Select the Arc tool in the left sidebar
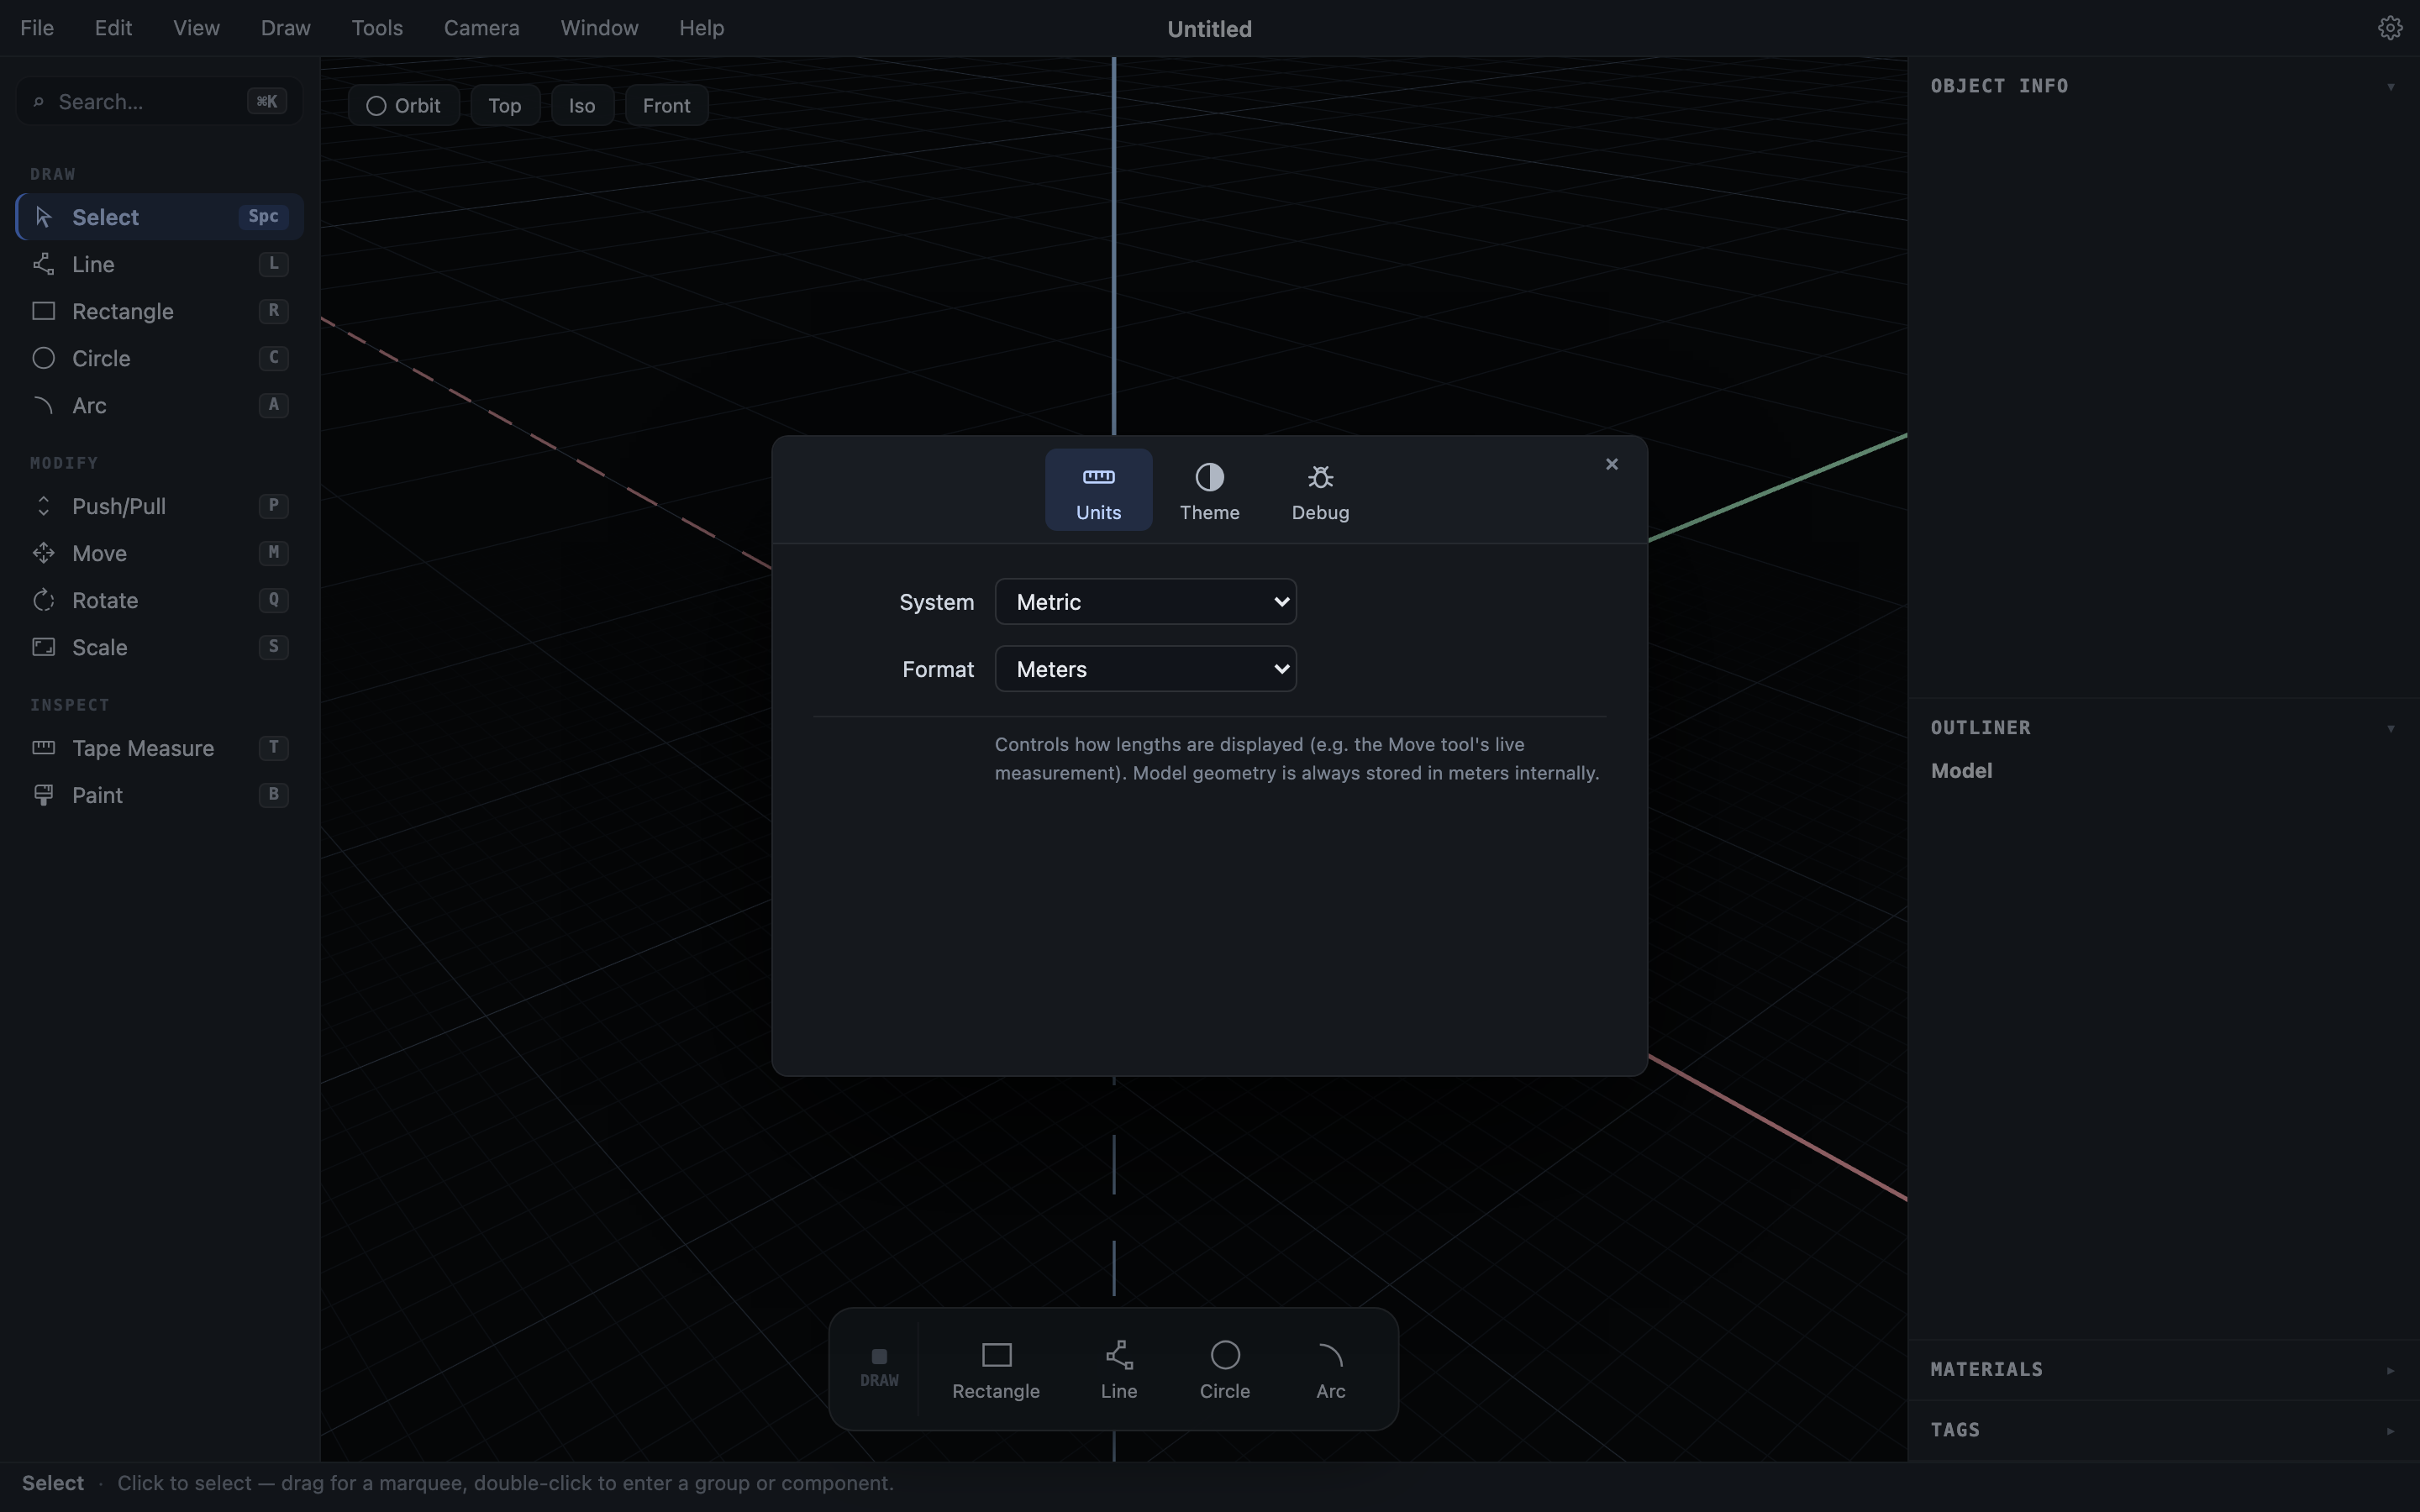 pyautogui.click(x=160, y=405)
